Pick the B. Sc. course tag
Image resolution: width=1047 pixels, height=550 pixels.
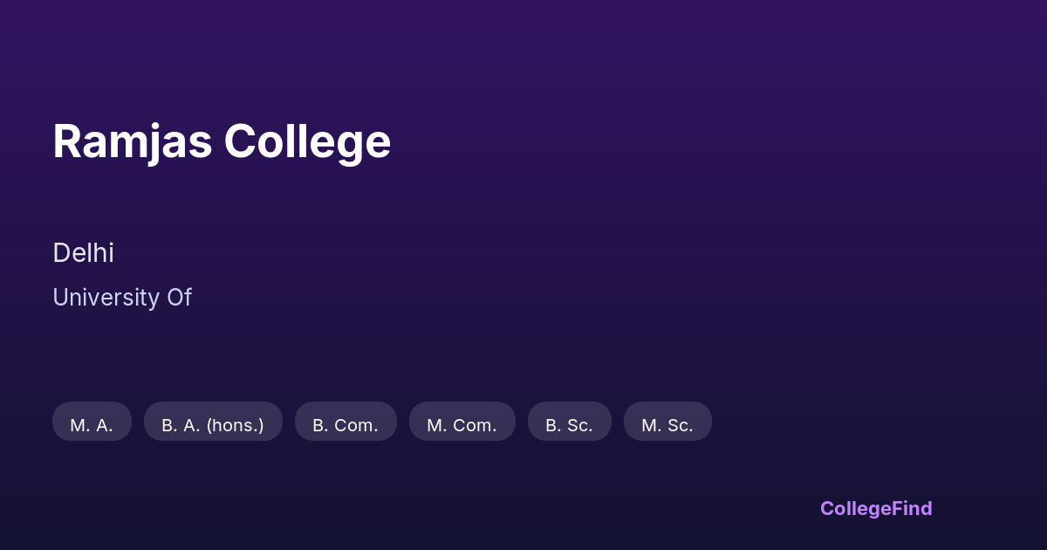(x=569, y=425)
